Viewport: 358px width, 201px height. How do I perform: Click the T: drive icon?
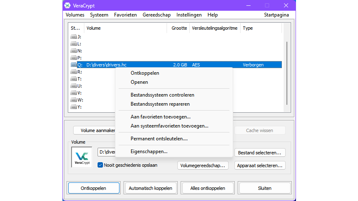74,79
